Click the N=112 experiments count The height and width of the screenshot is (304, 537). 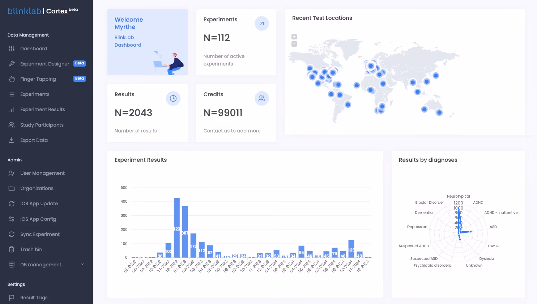click(217, 38)
